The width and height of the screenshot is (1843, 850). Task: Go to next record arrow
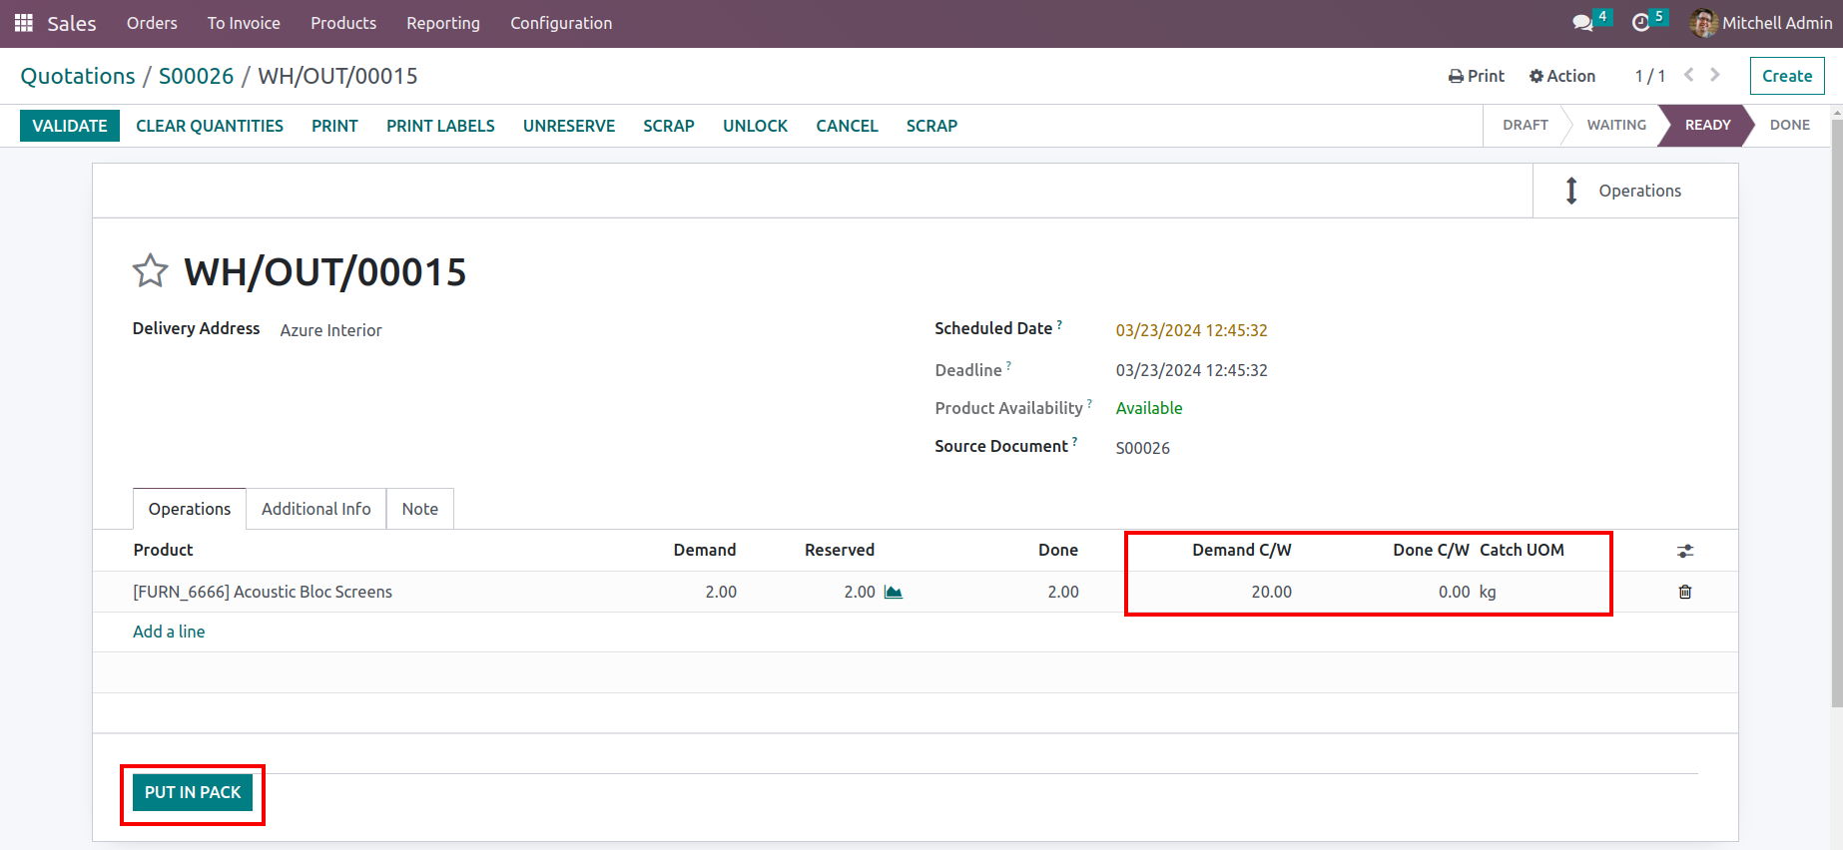(1715, 75)
